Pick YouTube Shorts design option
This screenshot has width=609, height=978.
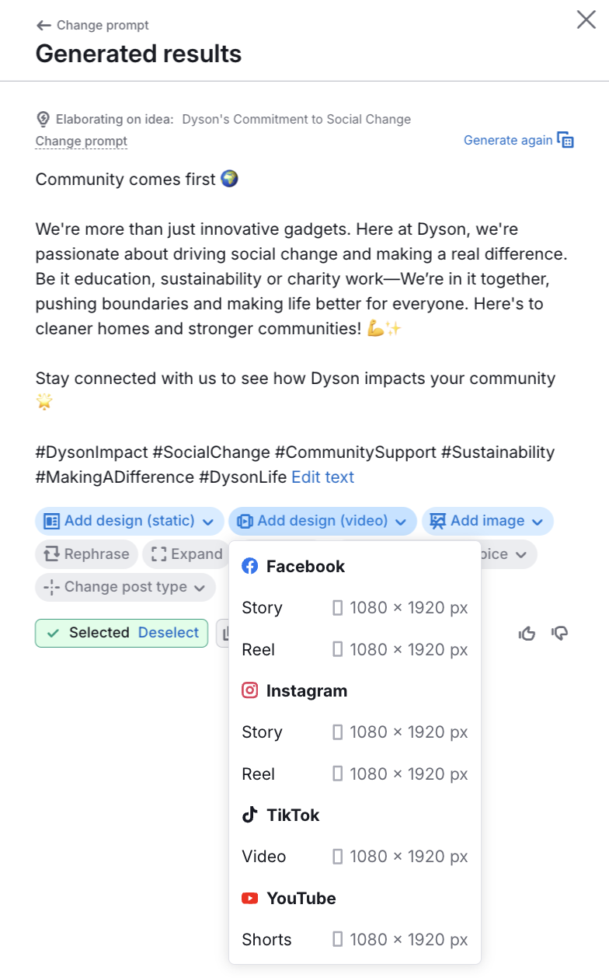[354, 940]
